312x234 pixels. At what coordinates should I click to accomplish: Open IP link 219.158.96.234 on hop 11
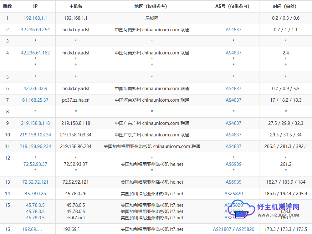[x=35, y=146]
